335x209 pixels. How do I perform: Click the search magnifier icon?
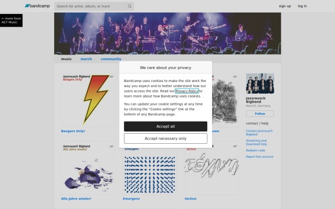tap(130, 6)
